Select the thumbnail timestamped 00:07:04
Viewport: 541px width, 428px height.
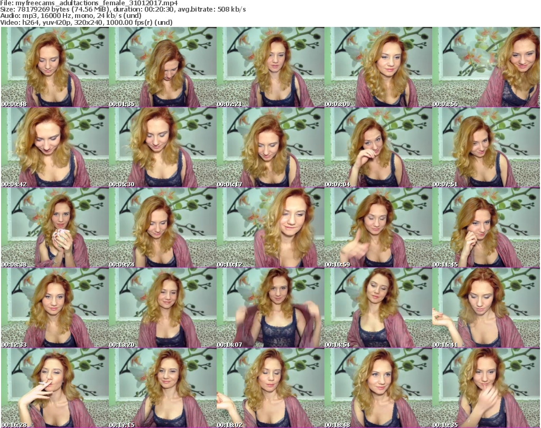[x=378, y=147]
